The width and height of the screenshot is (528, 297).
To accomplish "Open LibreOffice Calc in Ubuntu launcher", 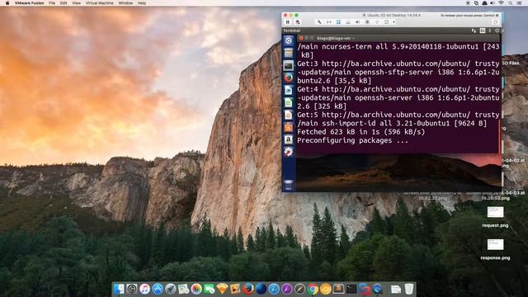I will [289, 102].
